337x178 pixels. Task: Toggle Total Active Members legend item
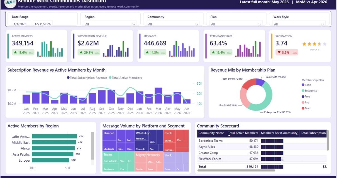pyautogui.click(x=125, y=78)
